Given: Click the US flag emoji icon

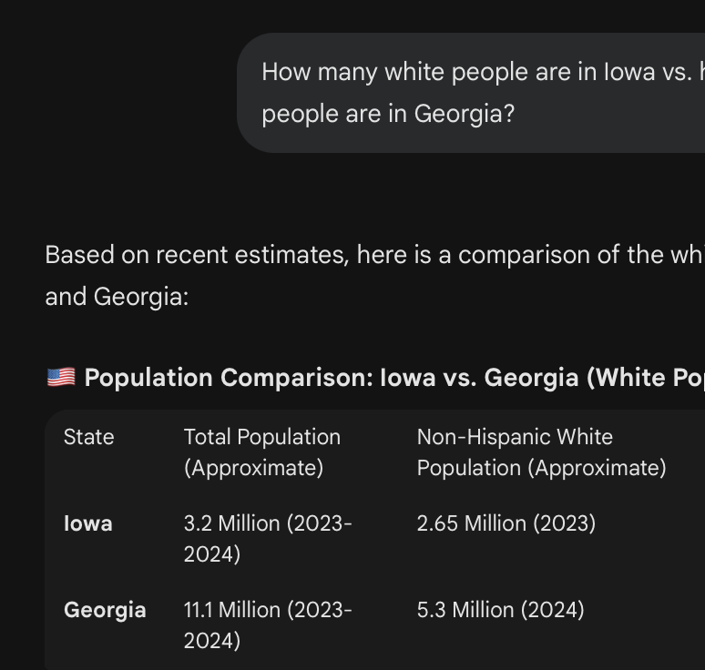Looking at the screenshot, I should click(x=61, y=377).
